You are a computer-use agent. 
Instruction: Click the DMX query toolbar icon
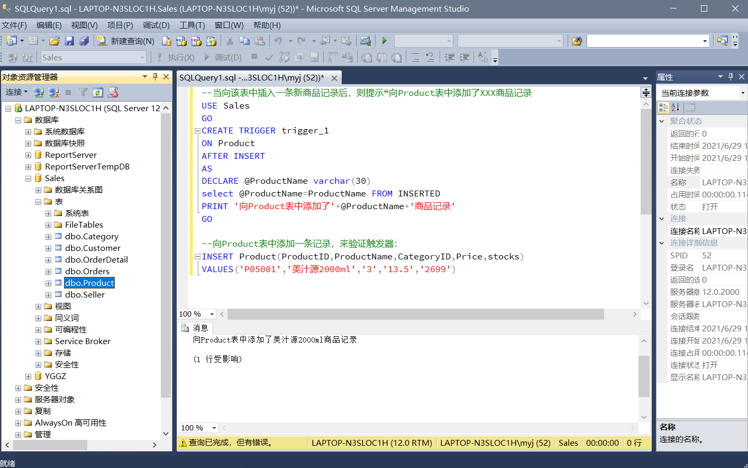(196, 41)
